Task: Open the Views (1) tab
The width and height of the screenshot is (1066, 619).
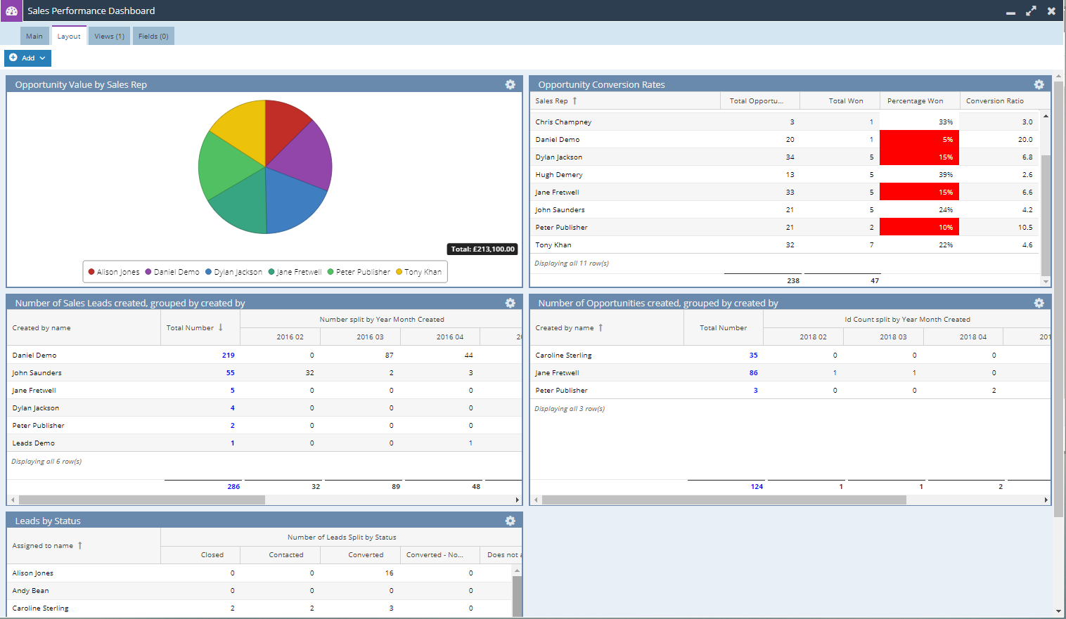Action: tap(109, 36)
